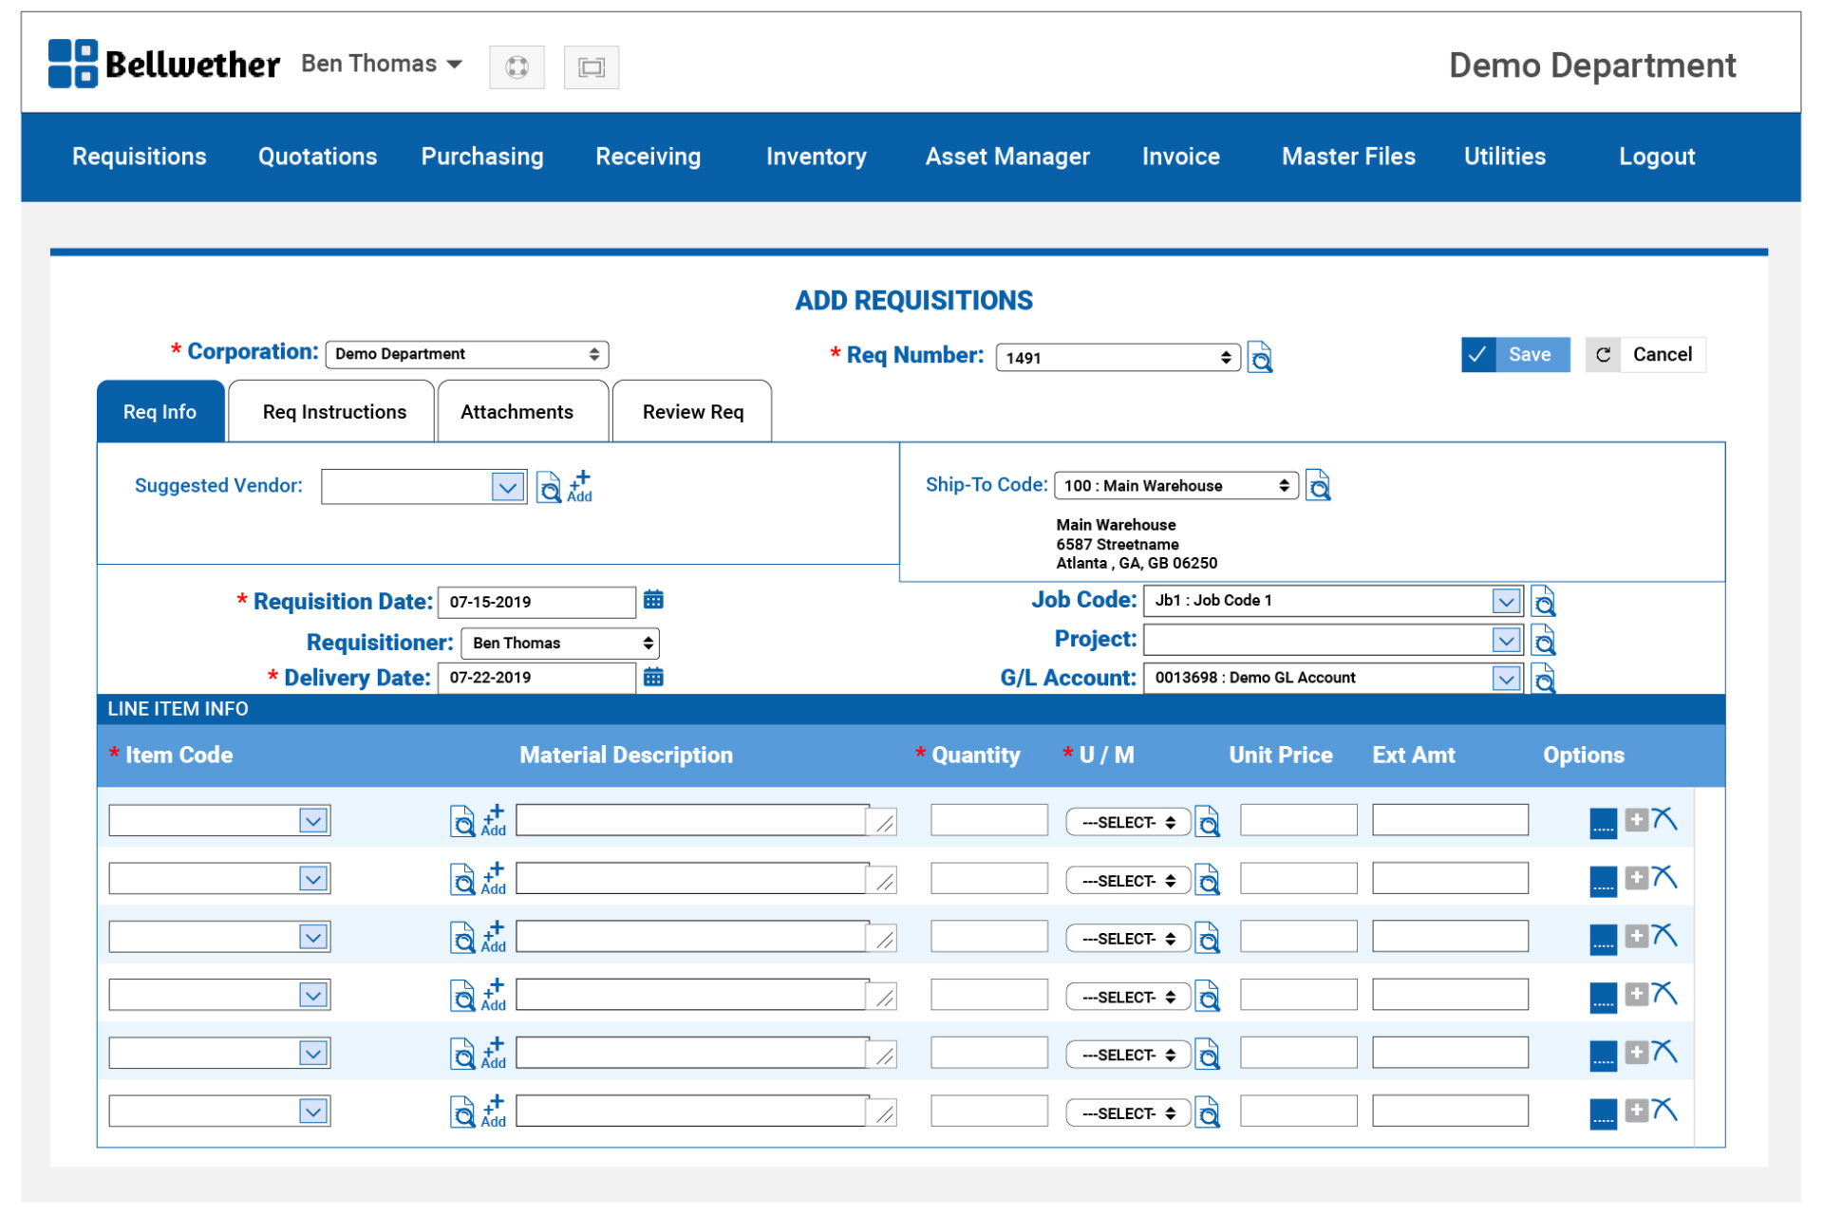Open the calendar picker for Requisition Date
This screenshot has height=1214, width=1823.
653,601
